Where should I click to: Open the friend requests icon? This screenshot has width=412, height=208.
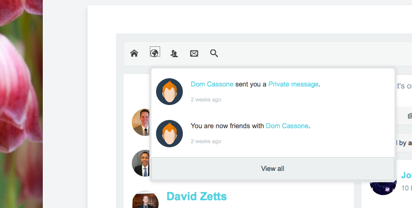coord(174,54)
